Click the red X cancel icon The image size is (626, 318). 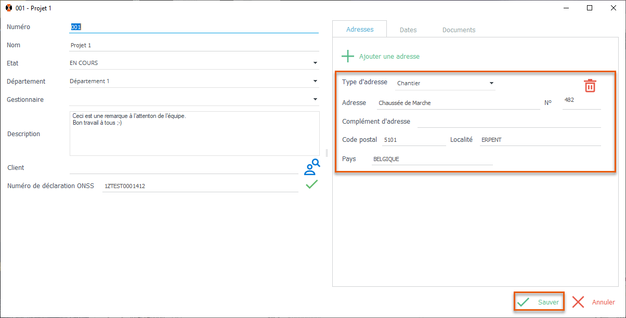coord(578,302)
